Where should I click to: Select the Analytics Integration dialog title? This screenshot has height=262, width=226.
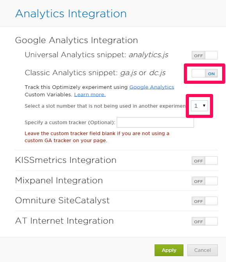[71, 14]
